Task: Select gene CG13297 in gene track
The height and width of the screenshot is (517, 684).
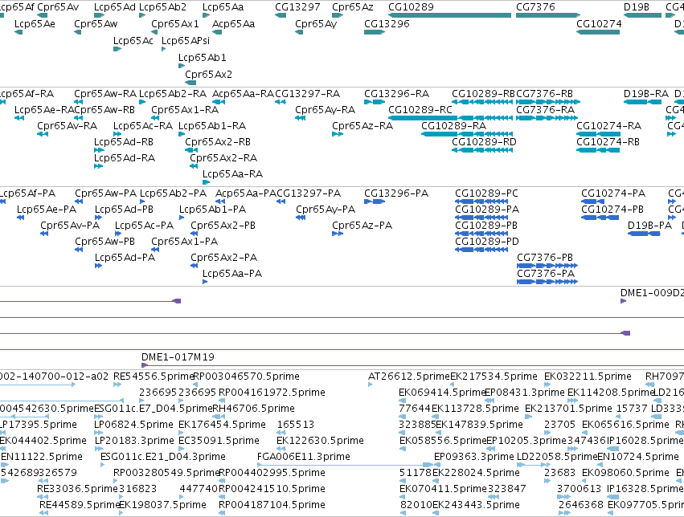Action: click(x=281, y=15)
